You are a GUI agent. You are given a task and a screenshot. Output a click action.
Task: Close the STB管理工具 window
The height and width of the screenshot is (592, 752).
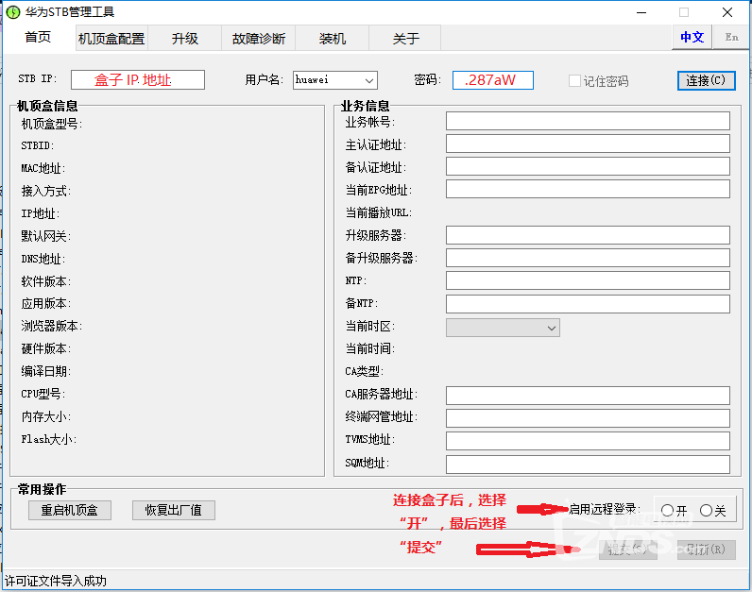[x=727, y=12]
